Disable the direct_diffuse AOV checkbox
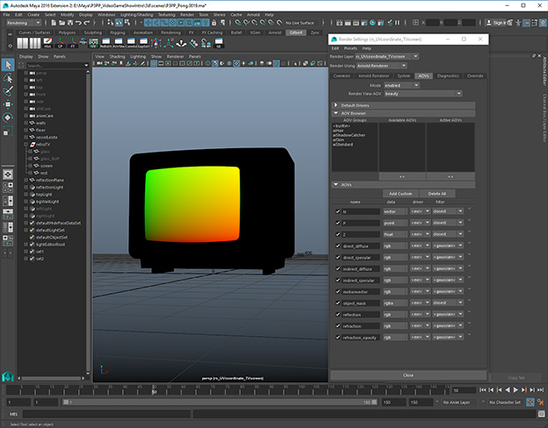548x428 pixels. [x=338, y=246]
